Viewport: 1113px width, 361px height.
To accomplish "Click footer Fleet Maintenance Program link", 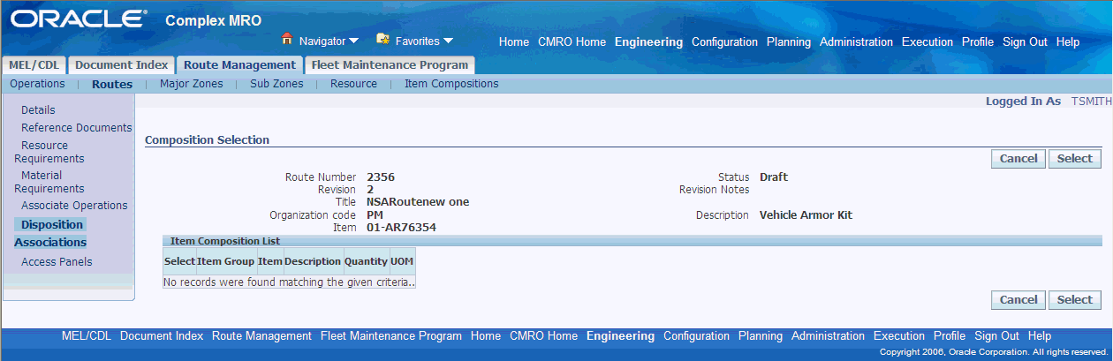I will [391, 336].
